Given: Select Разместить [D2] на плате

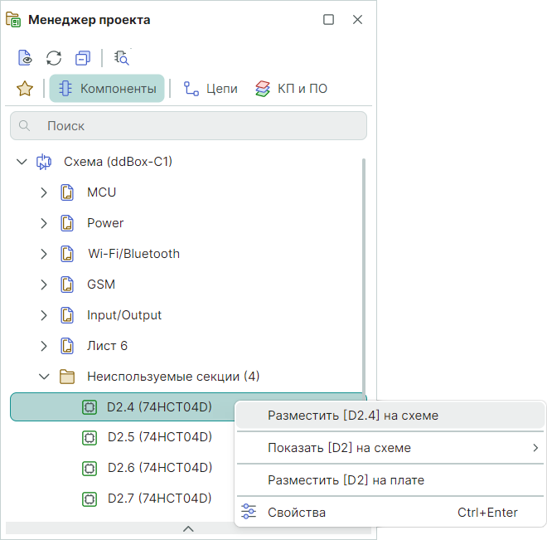Looking at the screenshot, I should click(346, 480).
